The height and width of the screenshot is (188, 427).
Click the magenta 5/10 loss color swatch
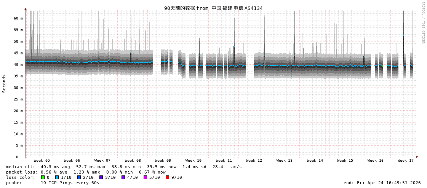[x=145, y=177]
